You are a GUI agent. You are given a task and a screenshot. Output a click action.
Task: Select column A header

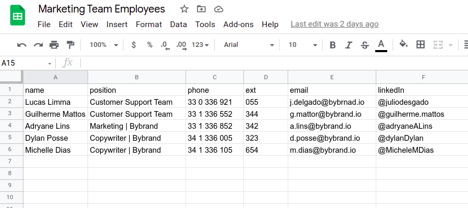[x=56, y=77]
